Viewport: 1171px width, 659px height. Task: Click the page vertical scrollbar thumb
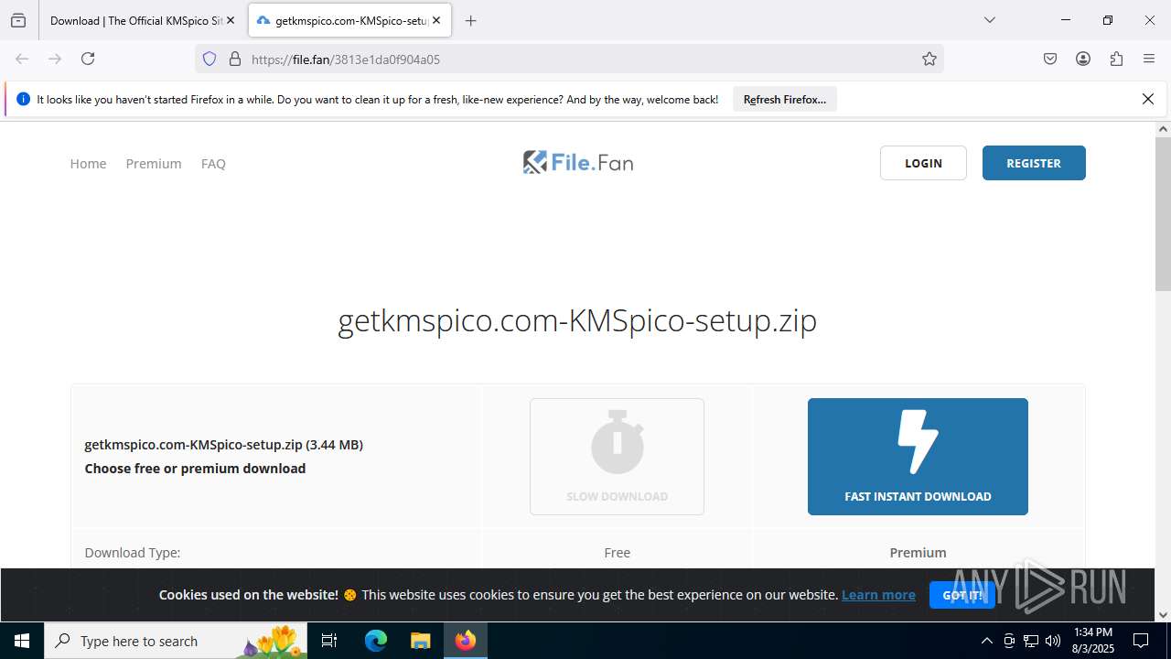pos(1163,214)
